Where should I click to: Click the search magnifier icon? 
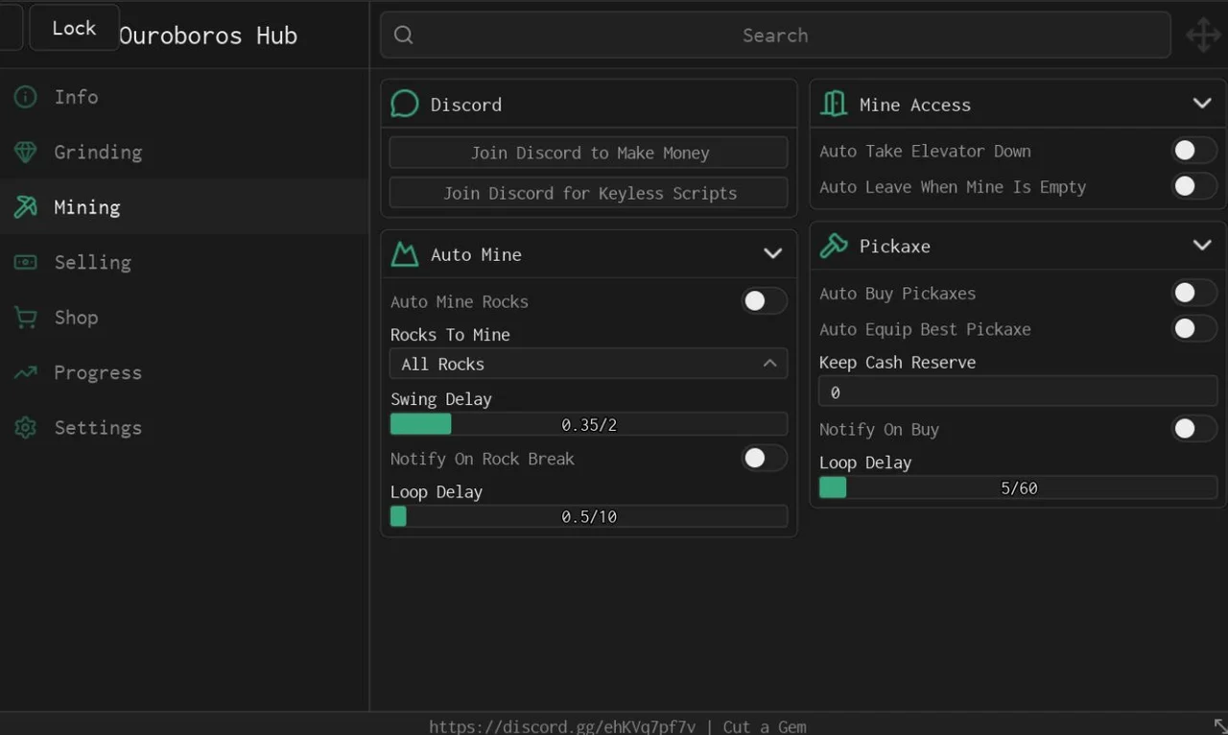[x=404, y=36]
